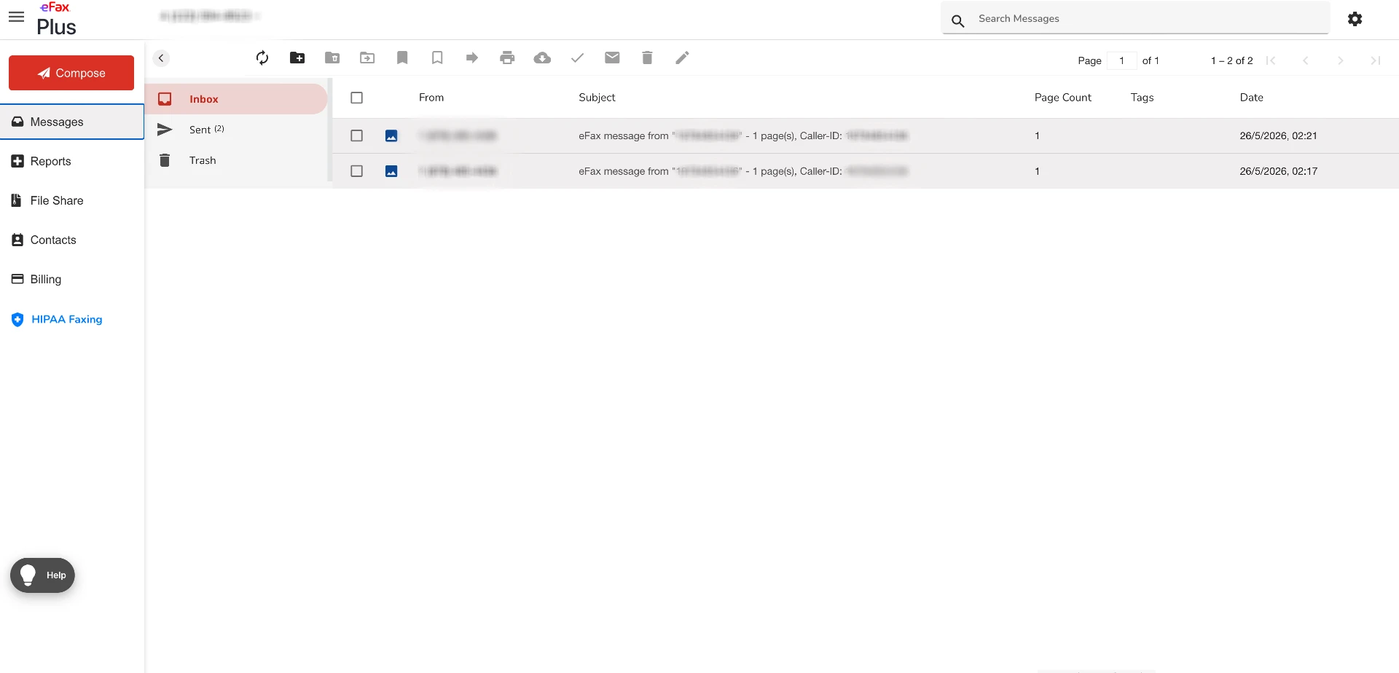Click the filled bookmark tag icon
The width and height of the screenshot is (1399, 673).
tap(402, 58)
